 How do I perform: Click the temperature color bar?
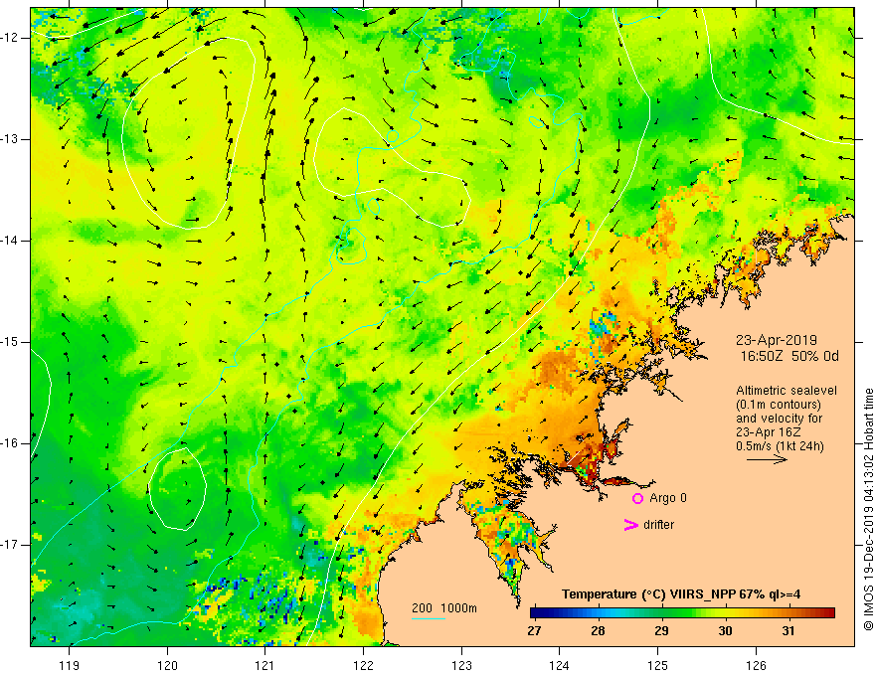click(x=682, y=613)
